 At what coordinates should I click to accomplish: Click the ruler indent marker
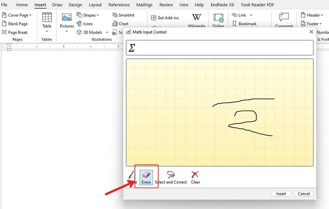tap(9, 47)
